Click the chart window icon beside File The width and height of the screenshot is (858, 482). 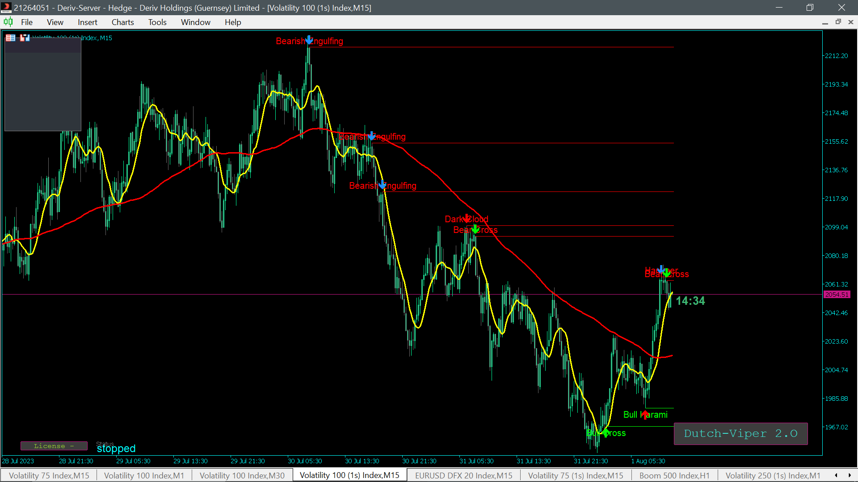tap(8, 22)
